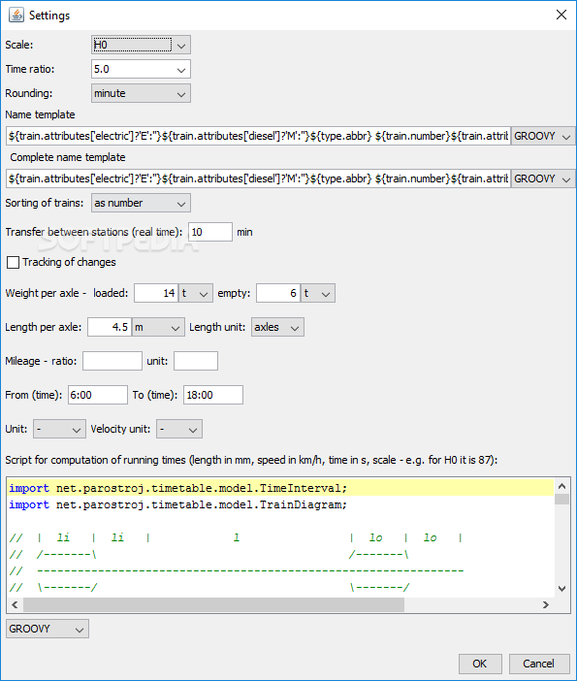Click the loaded weight per axle field
Image resolution: width=577 pixels, height=681 pixels.
pyautogui.click(x=156, y=293)
